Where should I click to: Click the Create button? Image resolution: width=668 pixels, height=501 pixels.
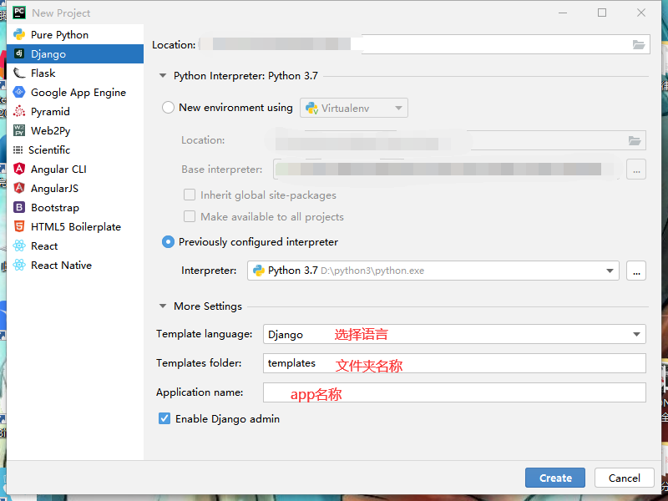tap(554, 477)
